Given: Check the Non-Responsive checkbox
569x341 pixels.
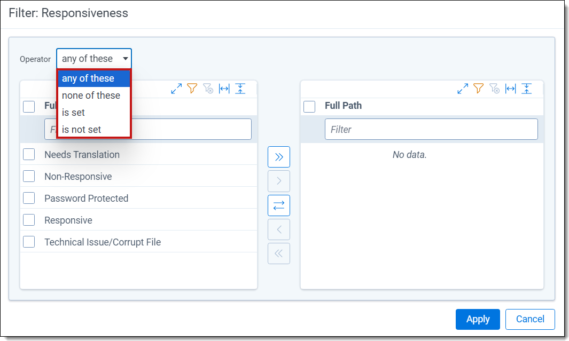Looking at the screenshot, I should point(29,176).
